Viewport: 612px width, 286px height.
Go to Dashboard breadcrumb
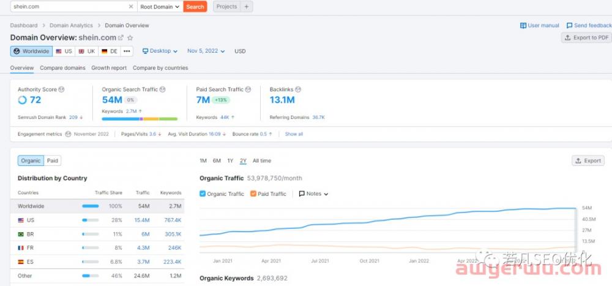pos(24,25)
